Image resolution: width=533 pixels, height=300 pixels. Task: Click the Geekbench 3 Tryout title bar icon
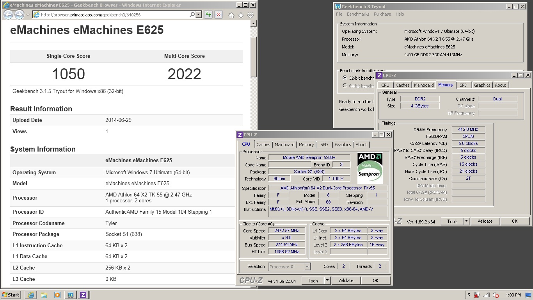[x=338, y=7]
